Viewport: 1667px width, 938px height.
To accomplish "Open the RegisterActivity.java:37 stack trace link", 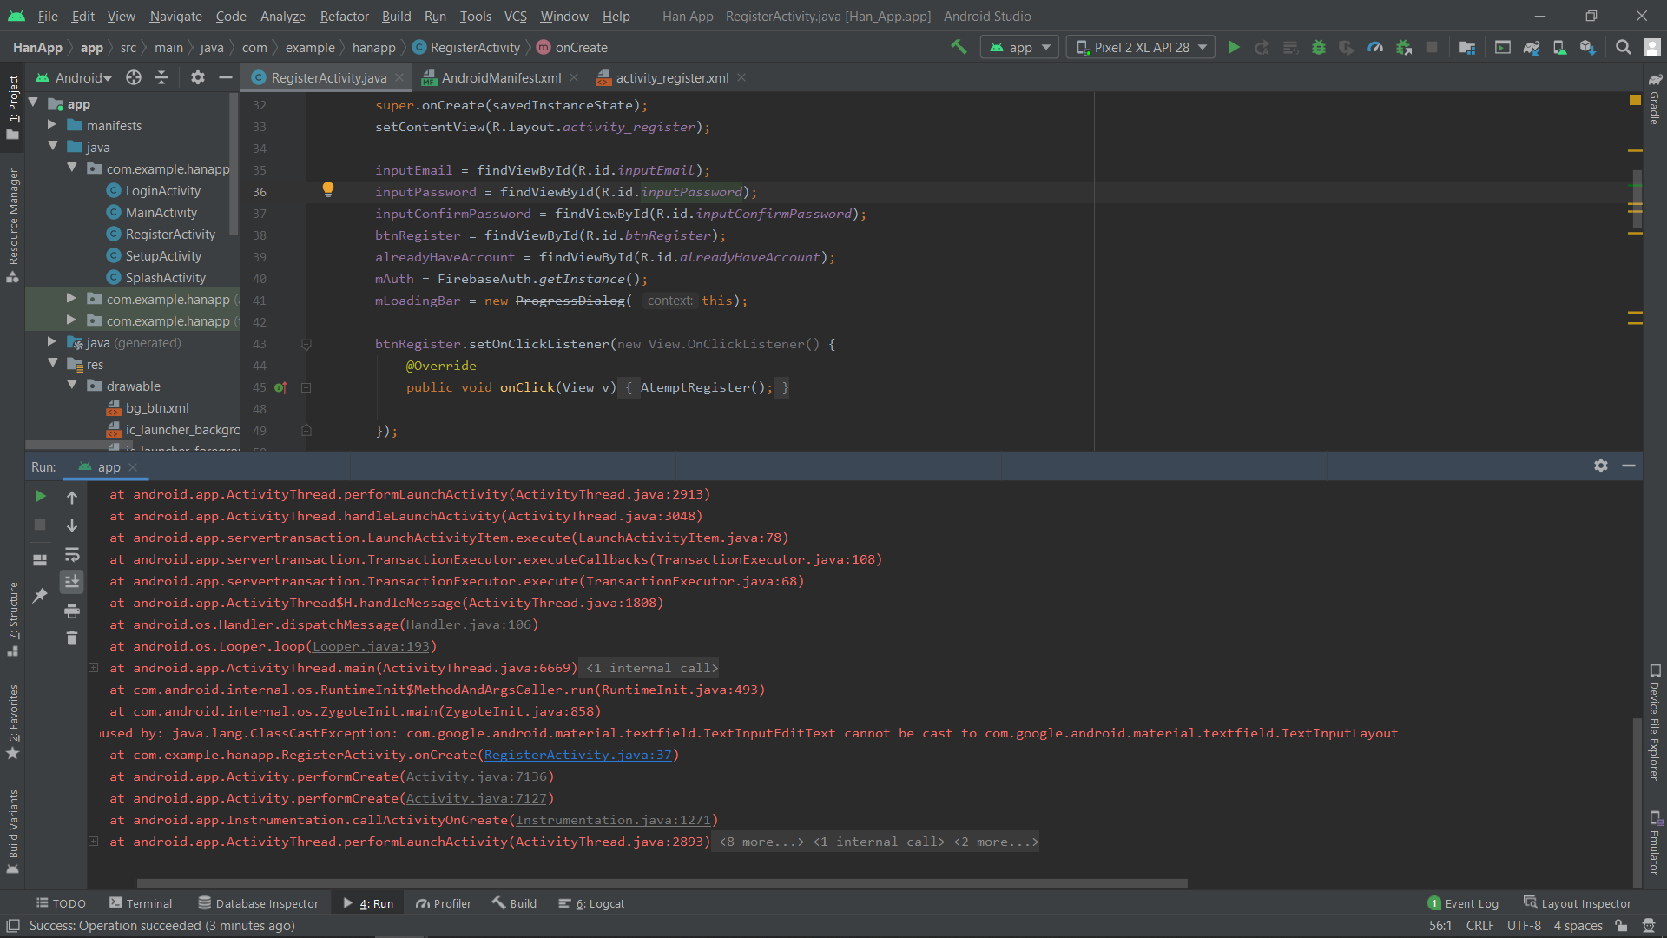I will pyautogui.click(x=577, y=755).
